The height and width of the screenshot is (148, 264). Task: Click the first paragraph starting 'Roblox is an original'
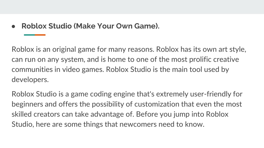[129, 64]
